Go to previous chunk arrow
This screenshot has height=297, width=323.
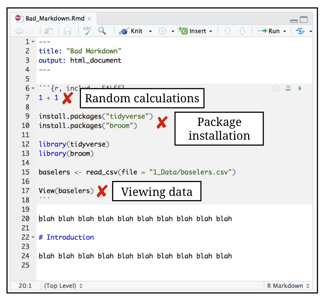[x=227, y=31]
